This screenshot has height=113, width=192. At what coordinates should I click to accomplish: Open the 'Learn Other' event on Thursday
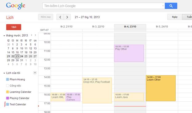point(161,88)
